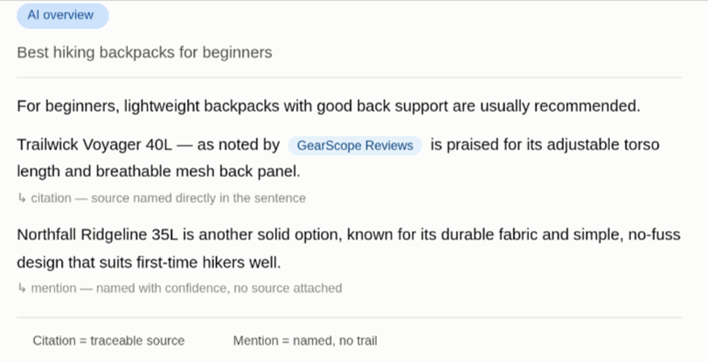
Task: Click the phrase breathable mesh back panel
Action: (x=198, y=172)
